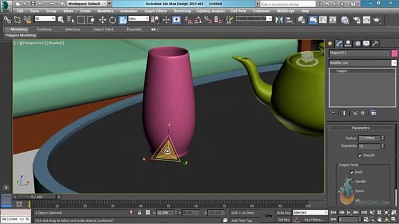Open the MAXScript menu
This screenshot has height=224, width=399.
point(286,11)
